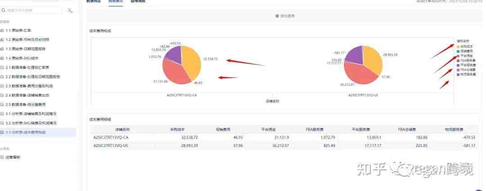Image resolution: width=486 pixels, height=191 pixels.
Task: Select table cell A2SIC3TRT13VQ-CA
Action: 111,138
